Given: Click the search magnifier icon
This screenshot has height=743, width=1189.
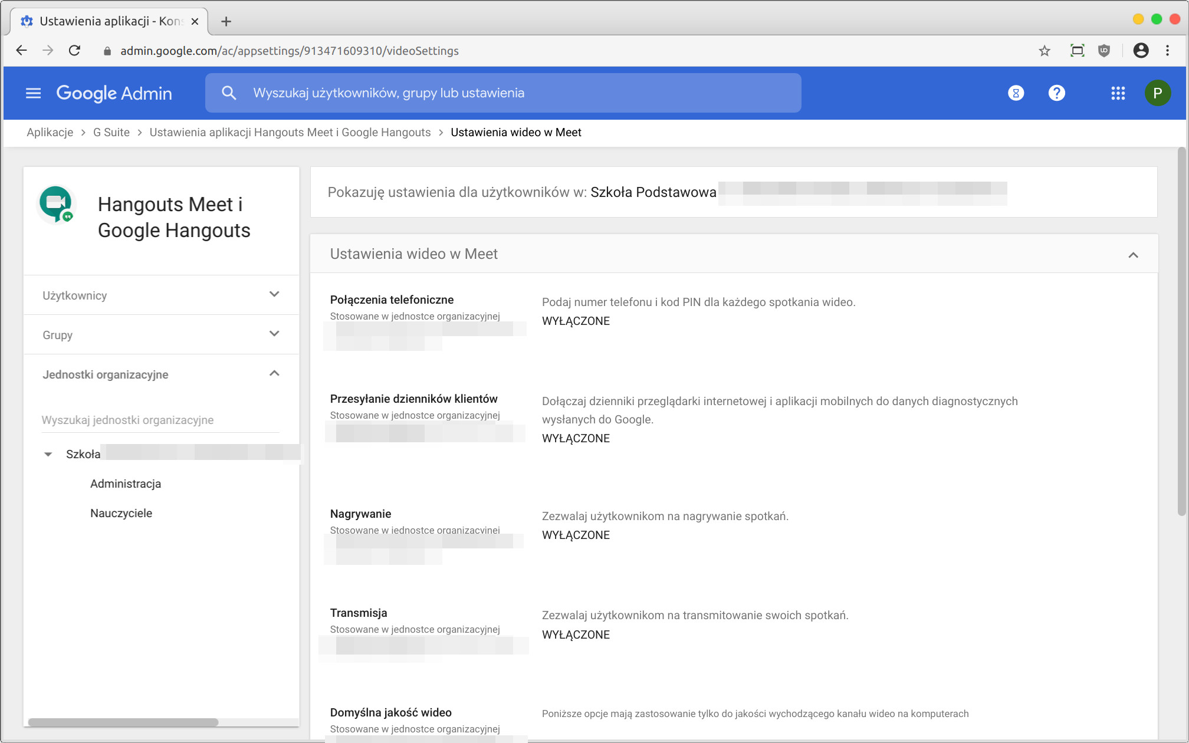Looking at the screenshot, I should pyautogui.click(x=229, y=93).
